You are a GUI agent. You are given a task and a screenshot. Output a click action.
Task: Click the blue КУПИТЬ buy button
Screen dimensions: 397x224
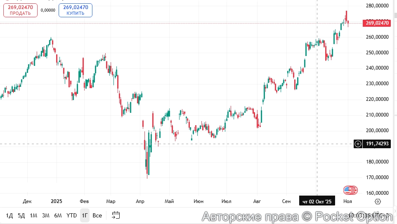point(76,10)
